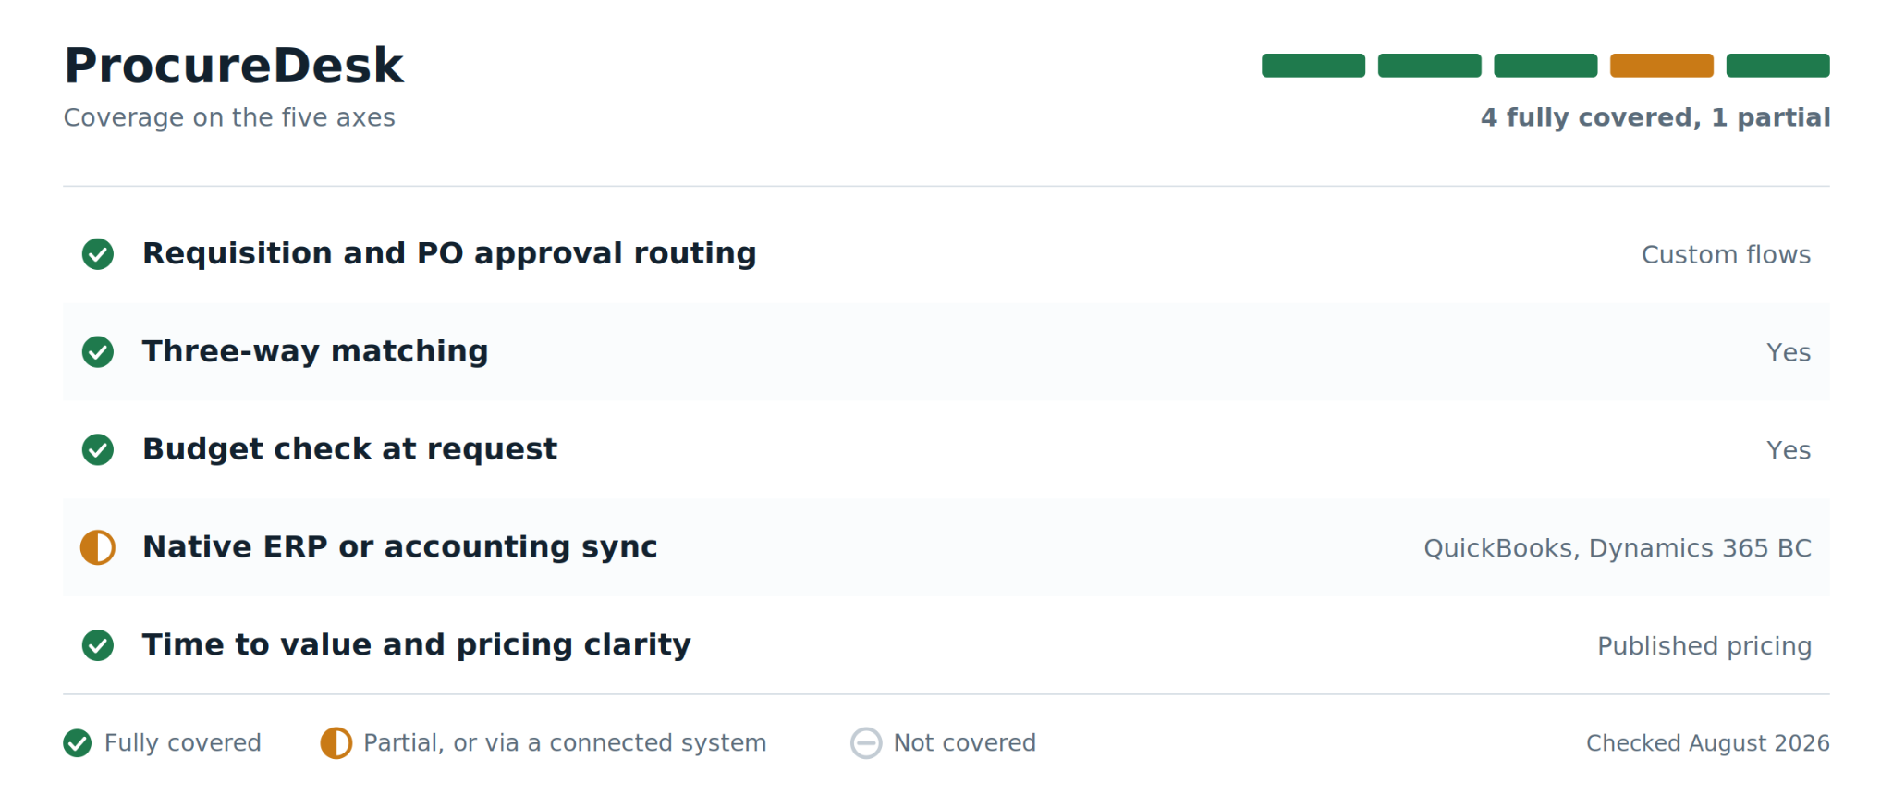1893x808 pixels.
Task: Click the Not covered legend dash icon
Action: tap(866, 743)
